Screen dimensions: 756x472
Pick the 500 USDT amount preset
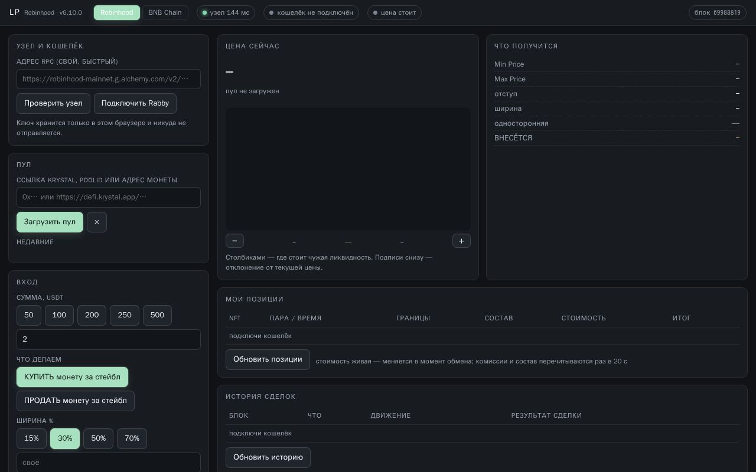pyautogui.click(x=157, y=315)
